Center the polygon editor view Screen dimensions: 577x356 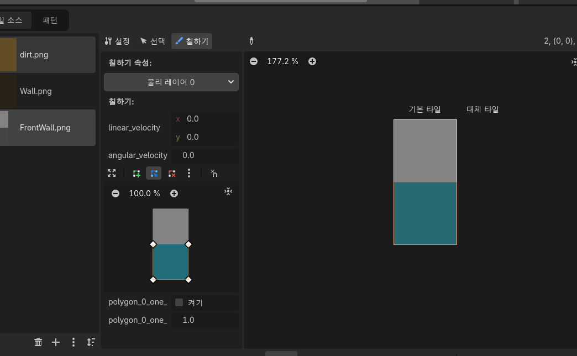click(x=228, y=191)
